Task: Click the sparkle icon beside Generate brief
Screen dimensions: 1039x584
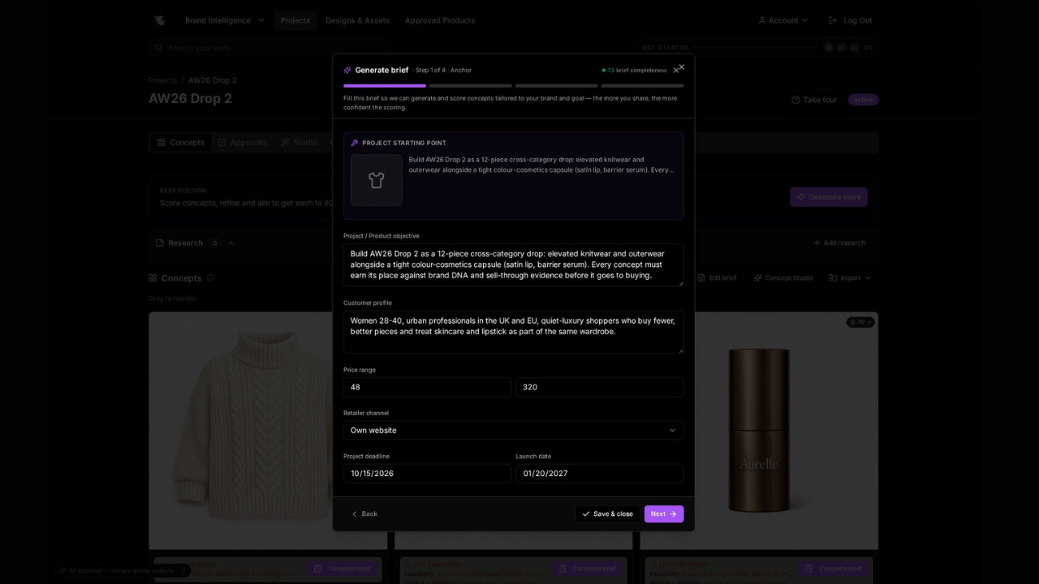Action: (347, 70)
